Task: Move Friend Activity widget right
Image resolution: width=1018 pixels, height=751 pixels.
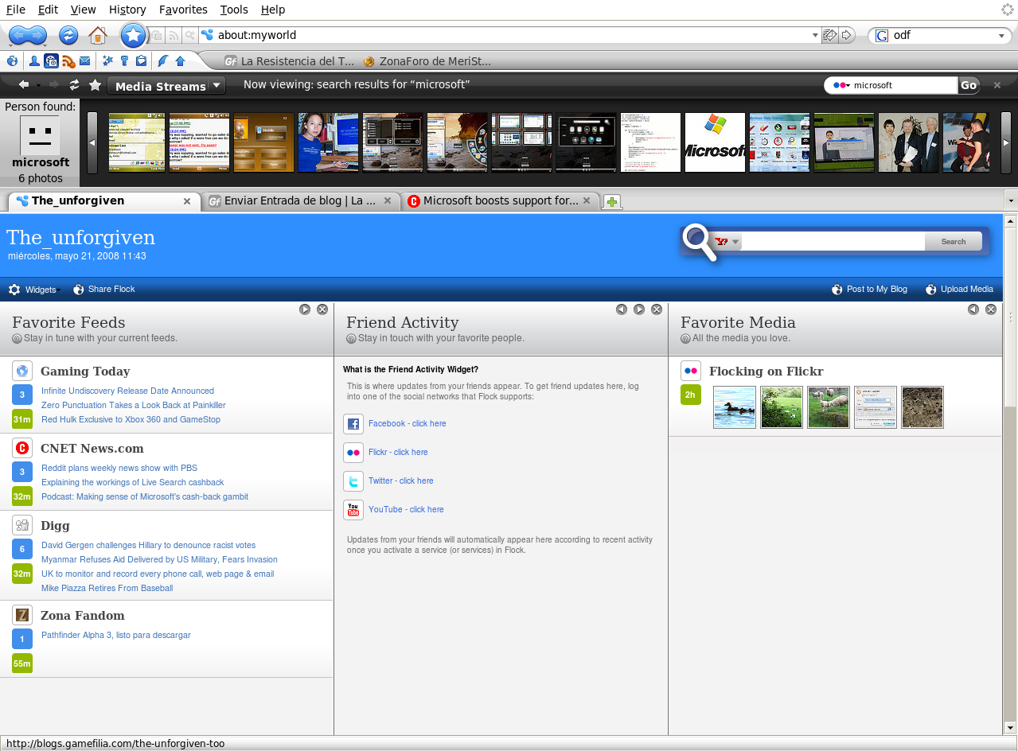Action: pyautogui.click(x=639, y=309)
